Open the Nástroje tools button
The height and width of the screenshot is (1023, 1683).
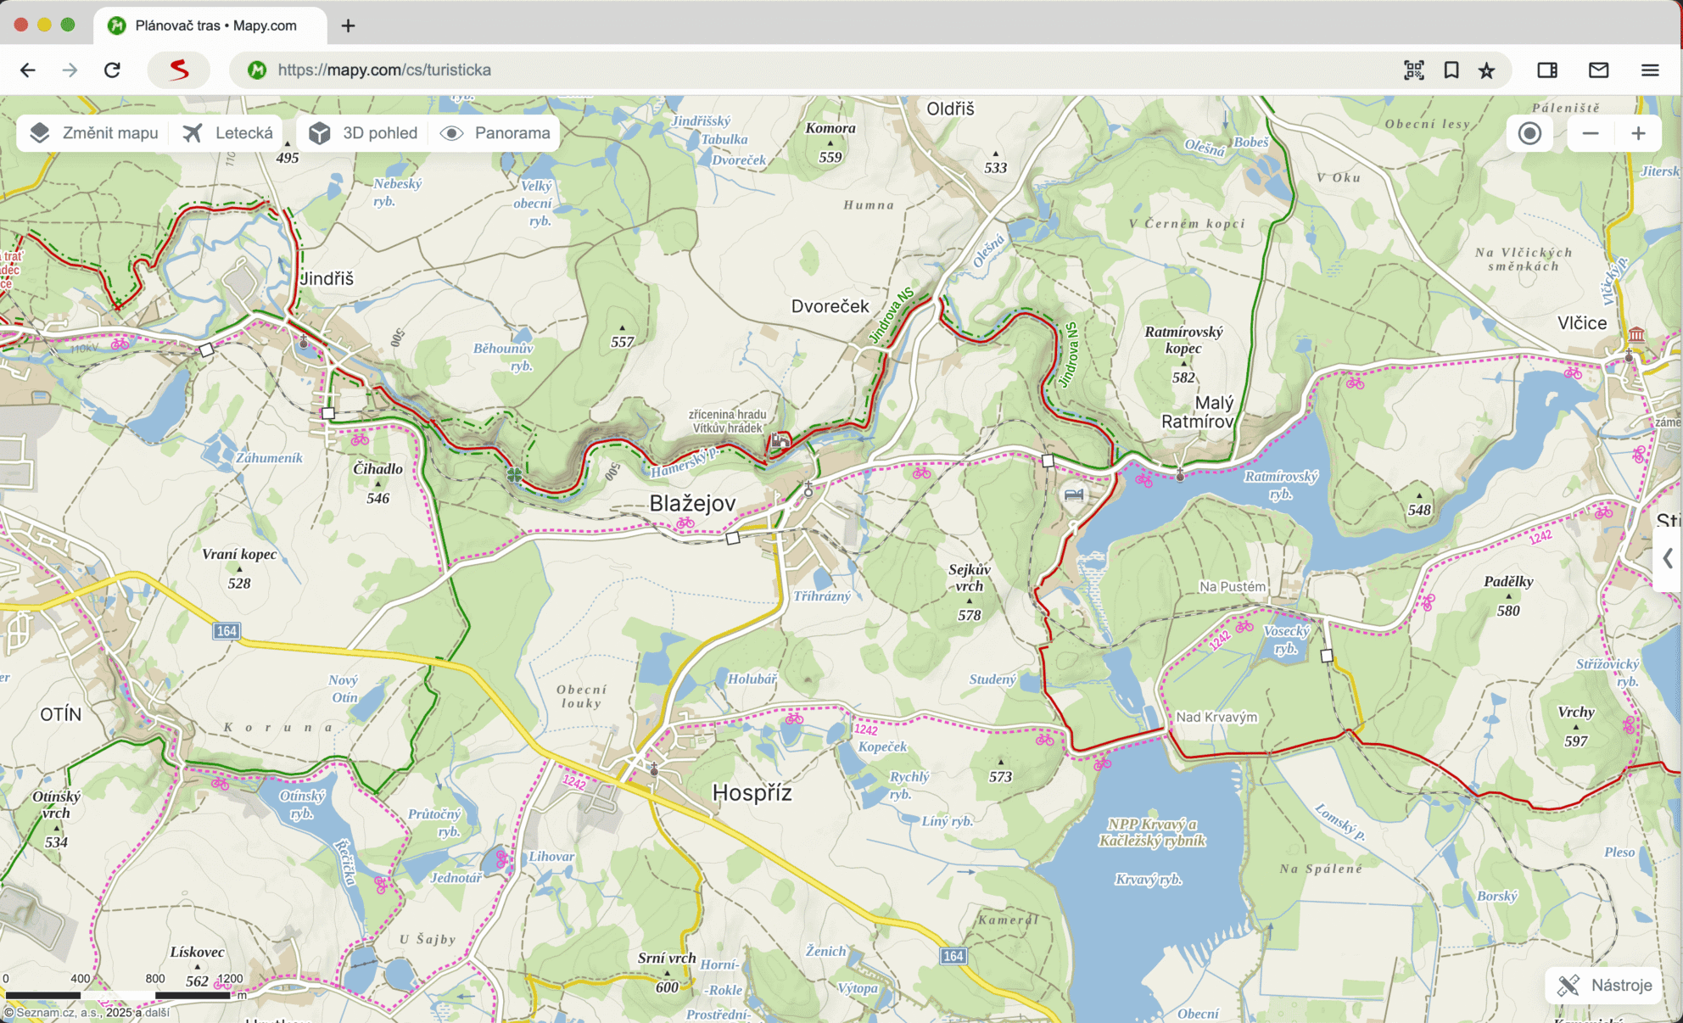[1604, 985]
